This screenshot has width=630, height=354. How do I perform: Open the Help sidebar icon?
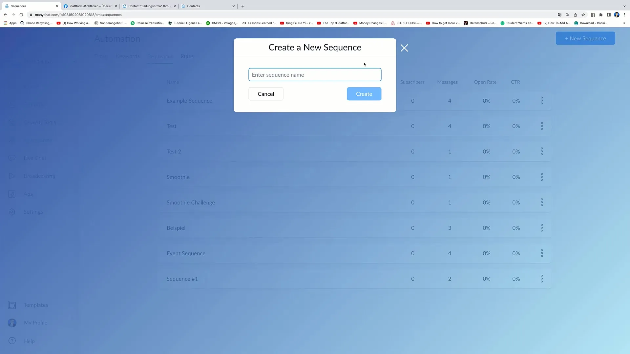[x=12, y=341]
